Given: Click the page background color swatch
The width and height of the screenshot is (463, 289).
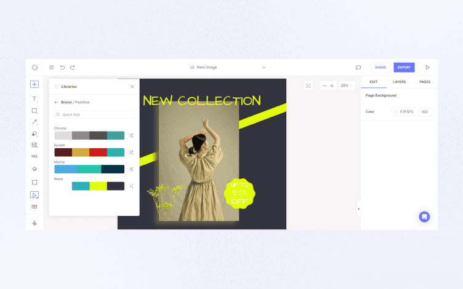Looking at the screenshot, I should [x=396, y=112].
